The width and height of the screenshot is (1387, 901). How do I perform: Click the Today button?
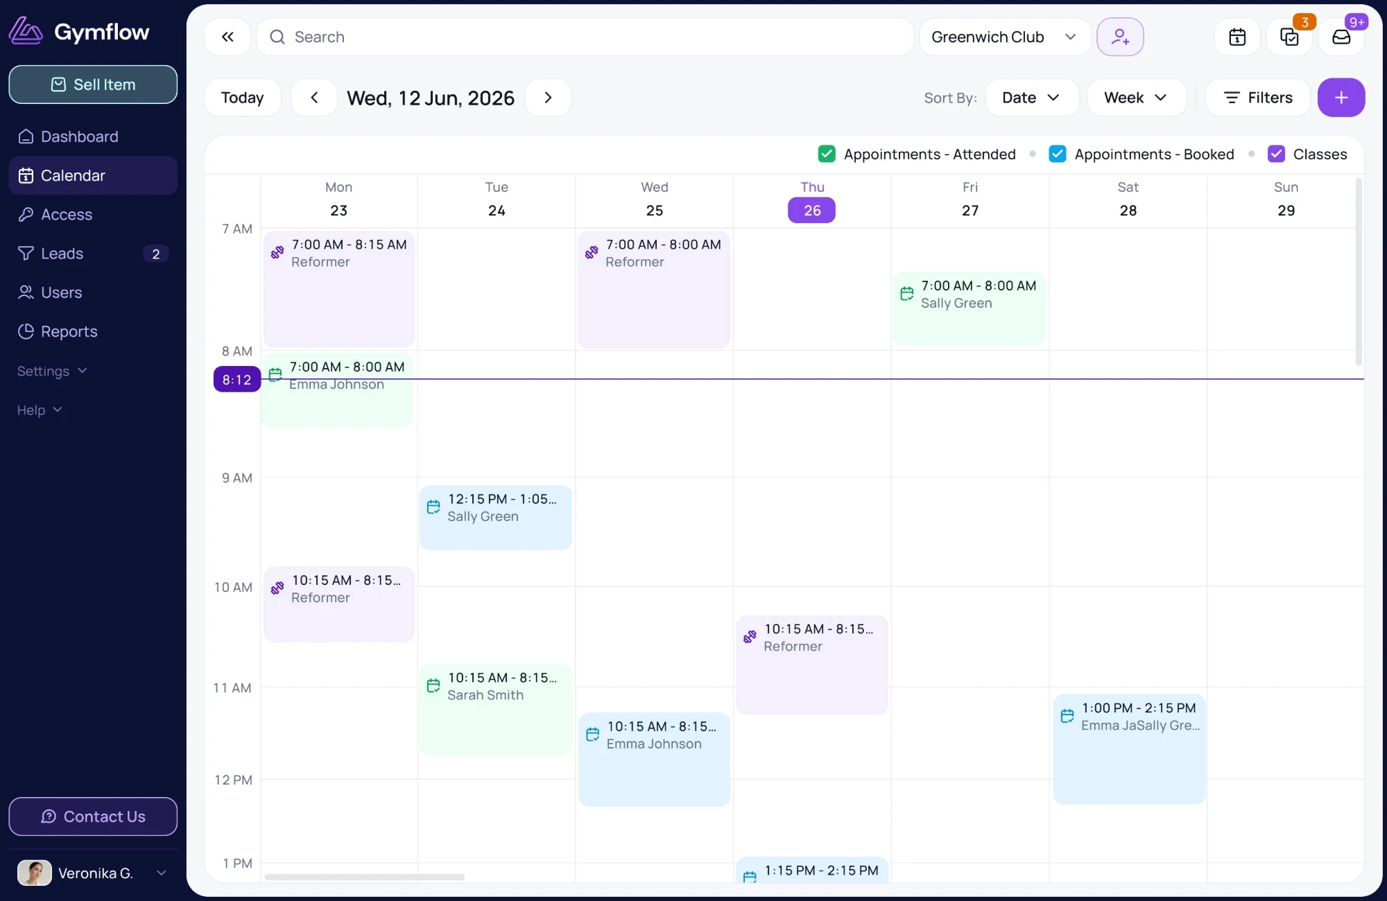tap(242, 98)
